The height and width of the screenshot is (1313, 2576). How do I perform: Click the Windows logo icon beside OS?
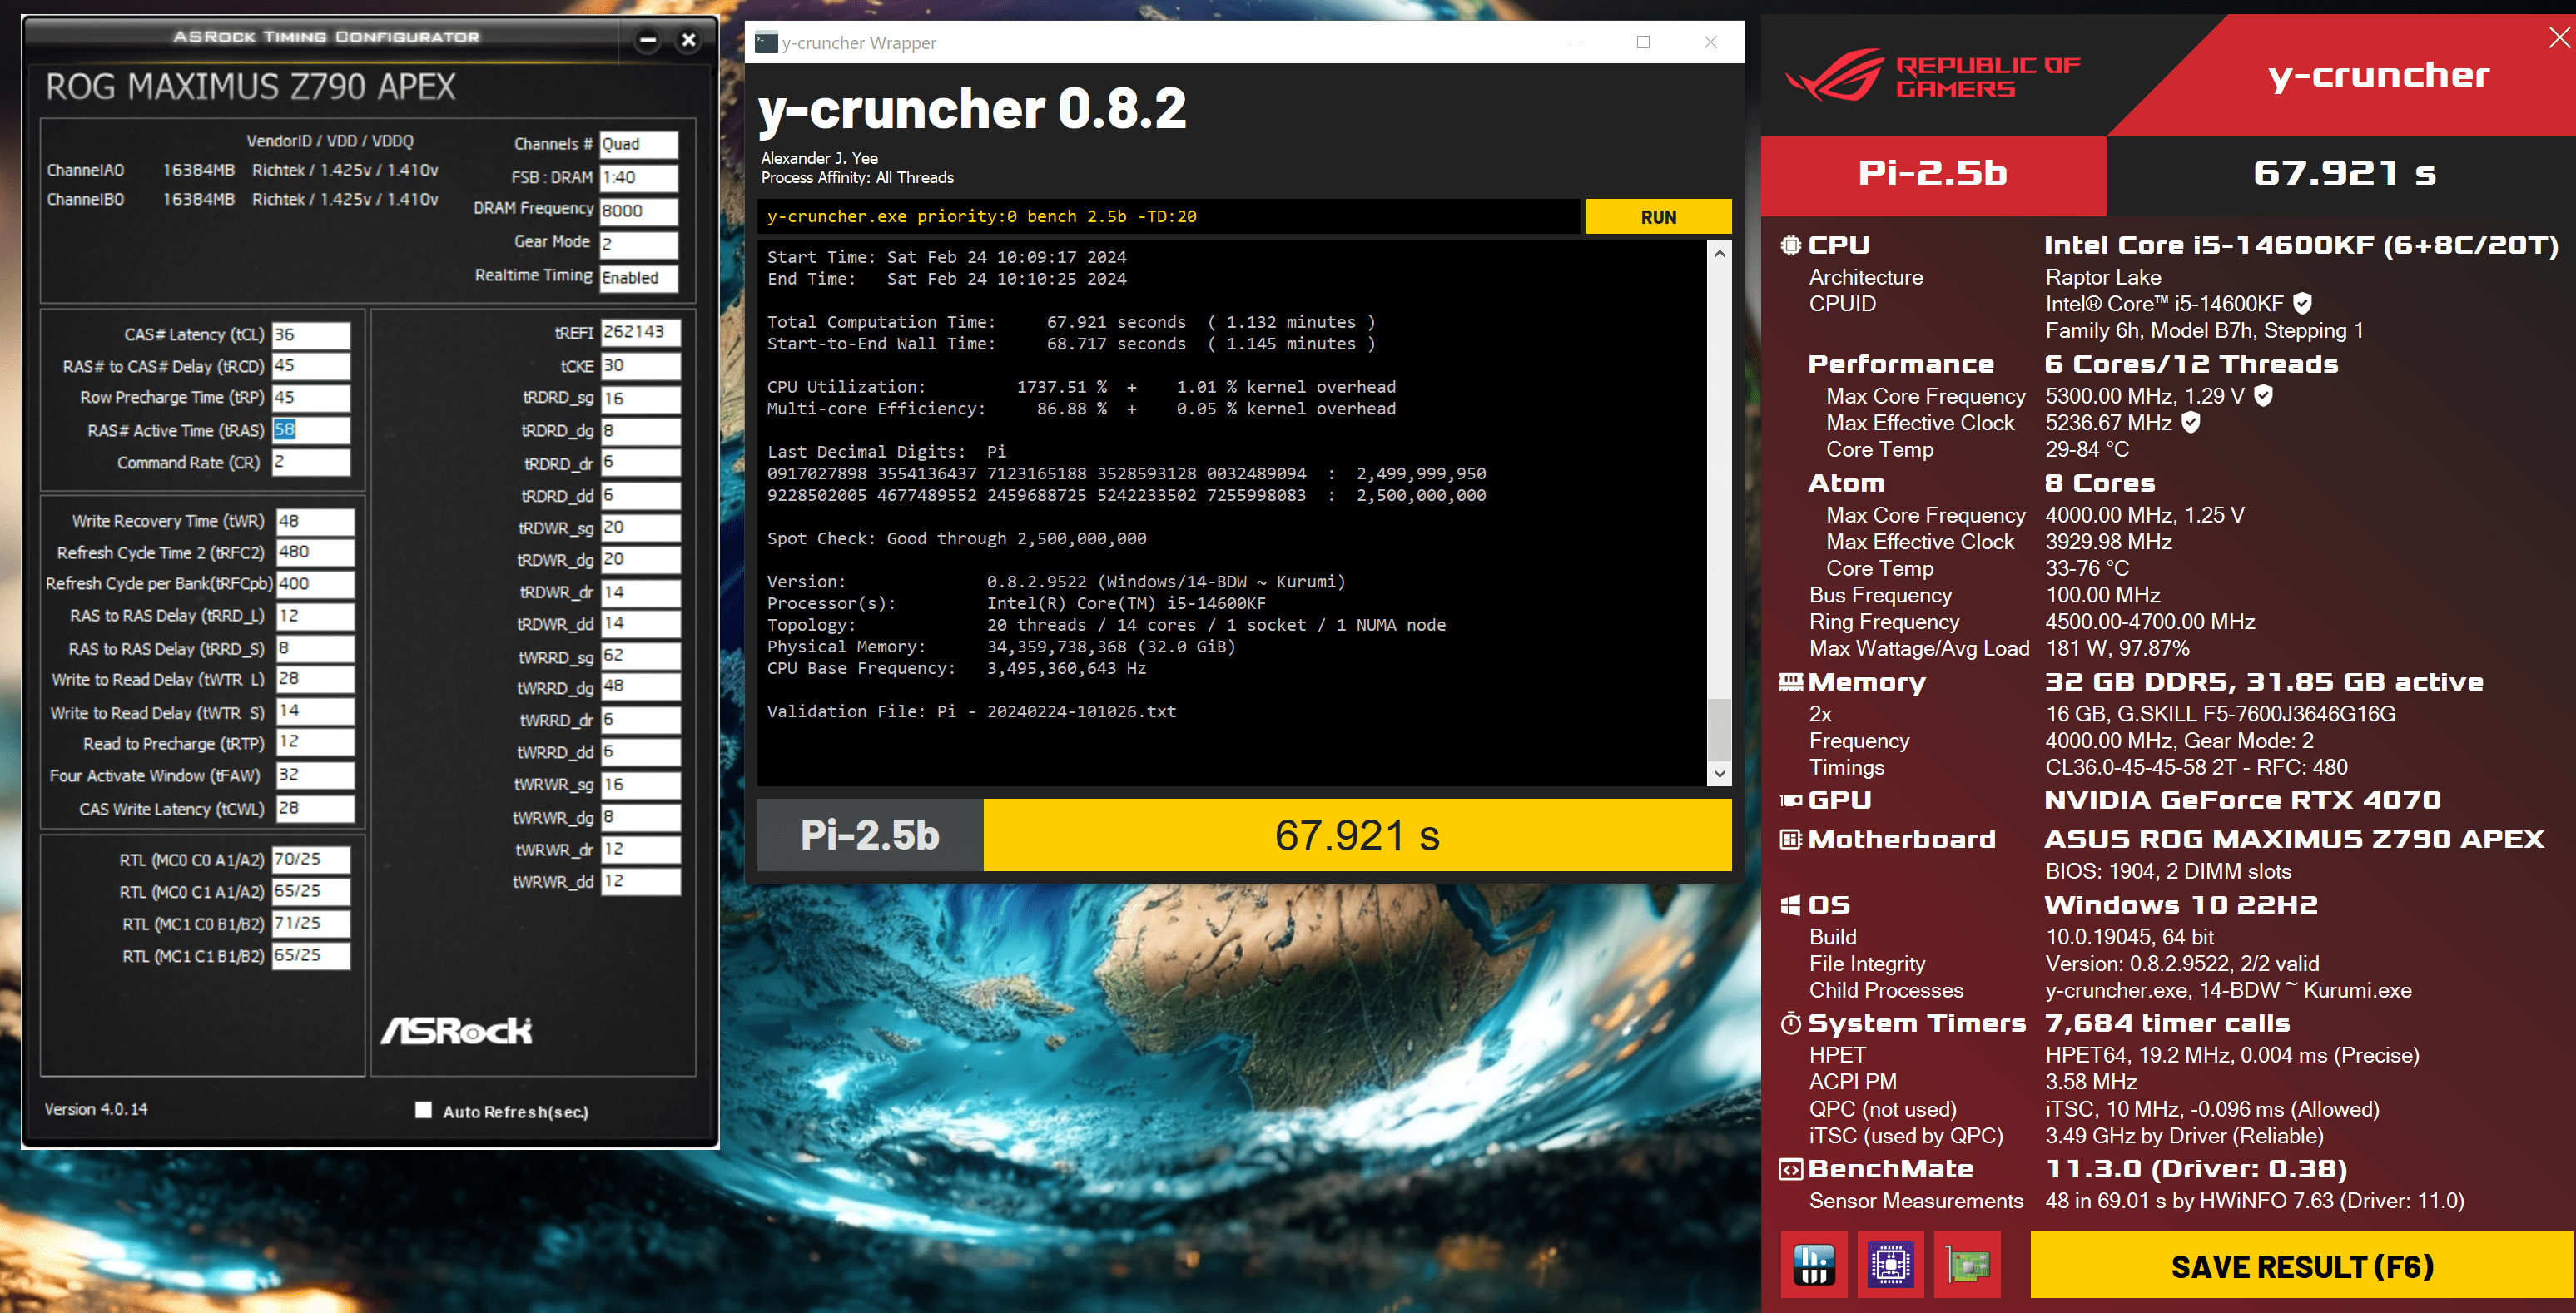[1790, 905]
